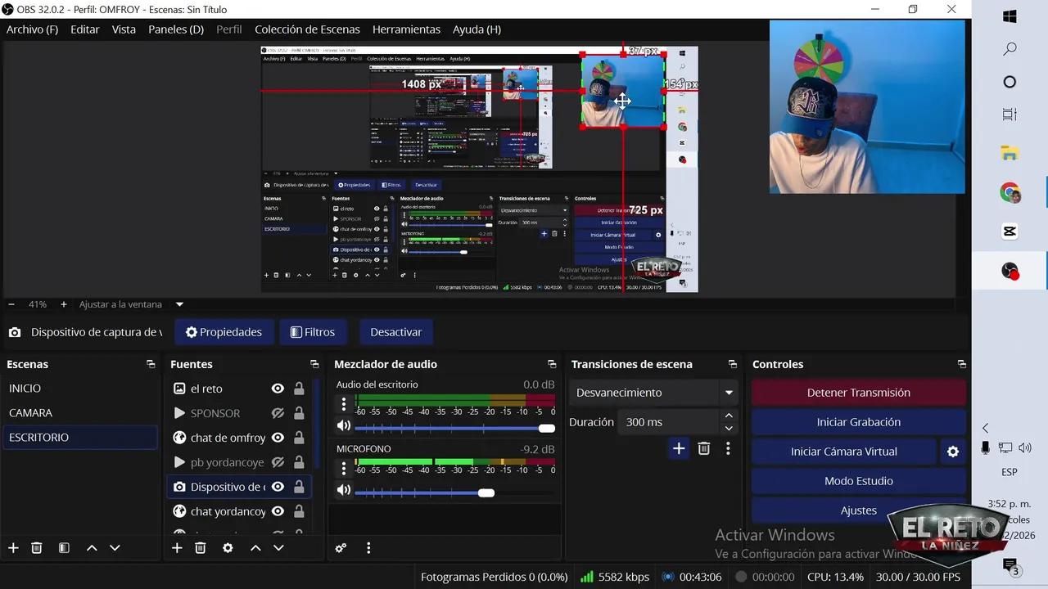Screen dimensions: 1048x589
Task: Add a scene transition with the plus icon
Action: coord(679,448)
